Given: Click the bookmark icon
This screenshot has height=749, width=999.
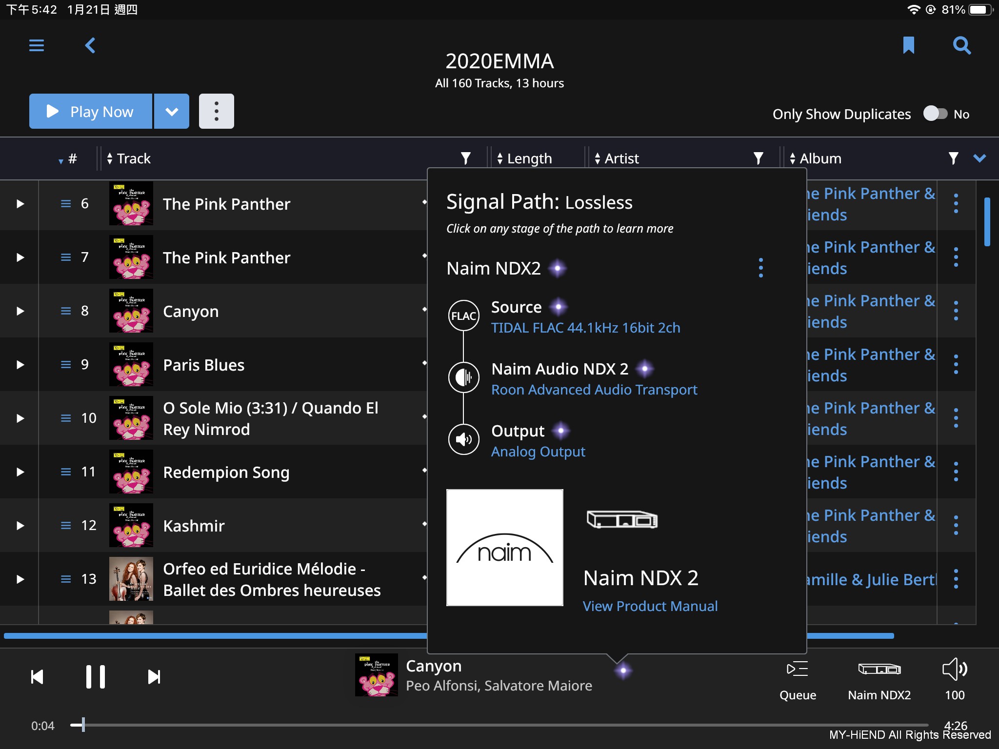Looking at the screenshot, I should pyautogui.click(x=908, y=45).
